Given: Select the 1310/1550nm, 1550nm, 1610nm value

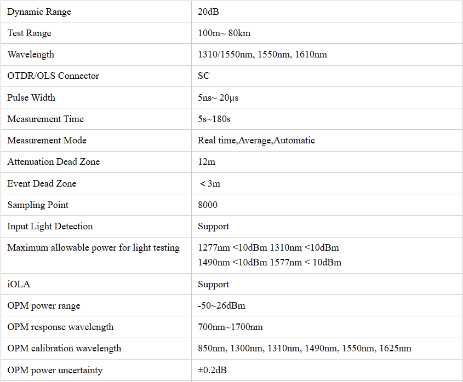Looking at the screenshot, I should tap(262, 54).
